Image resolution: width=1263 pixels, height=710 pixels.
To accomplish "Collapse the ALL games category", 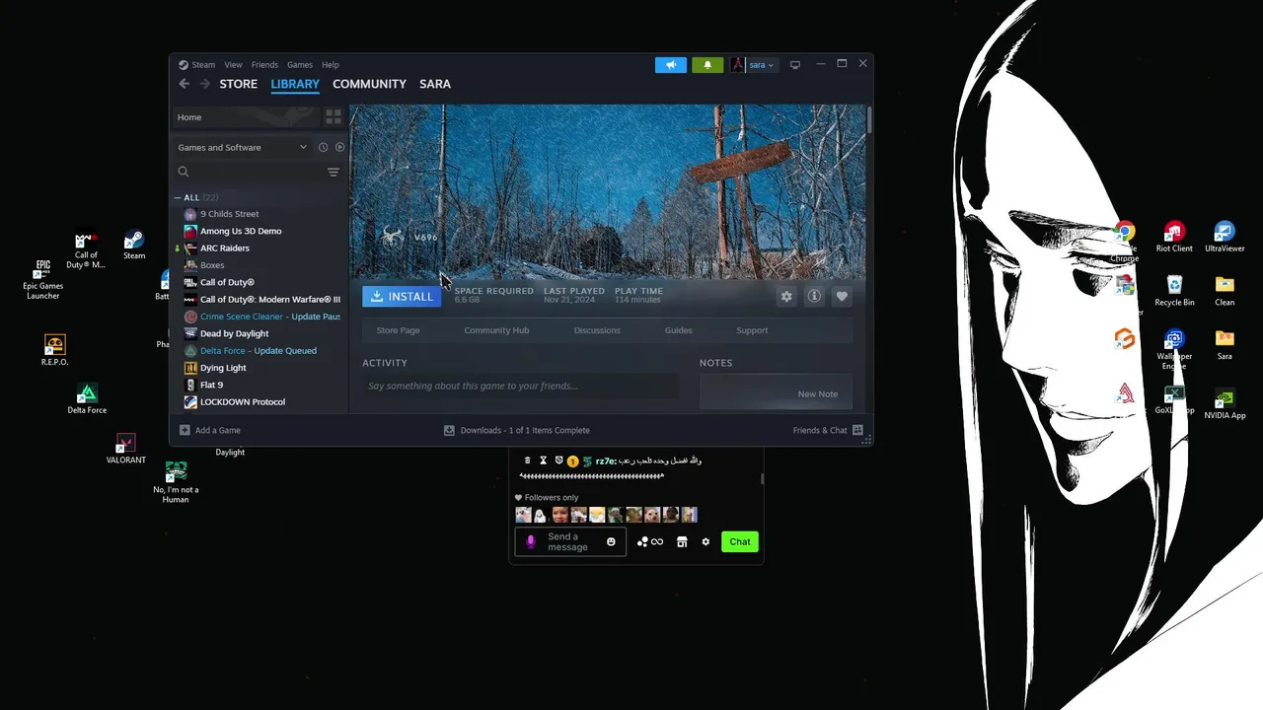I will pos(179,197).
